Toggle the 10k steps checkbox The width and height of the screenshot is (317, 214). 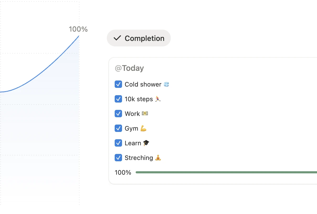pos(118,99)
